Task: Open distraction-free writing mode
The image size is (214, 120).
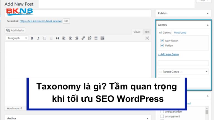Action: 147,38
